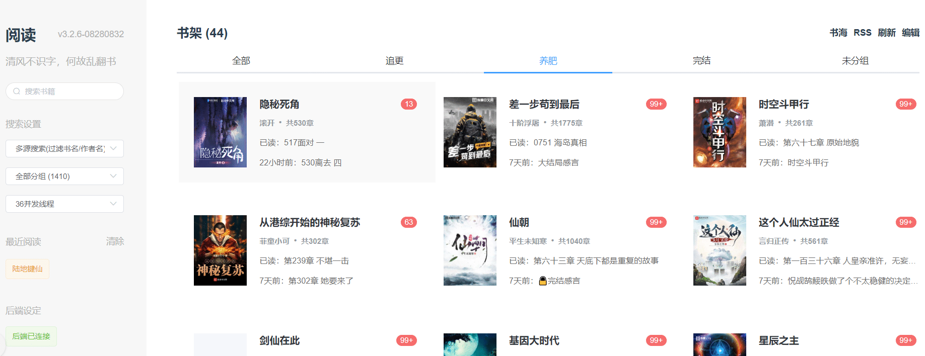Viewport: 925px width, 356px height.
Task: Open the 36开发线程 thread dropdown
Action: tap(64, 204)
